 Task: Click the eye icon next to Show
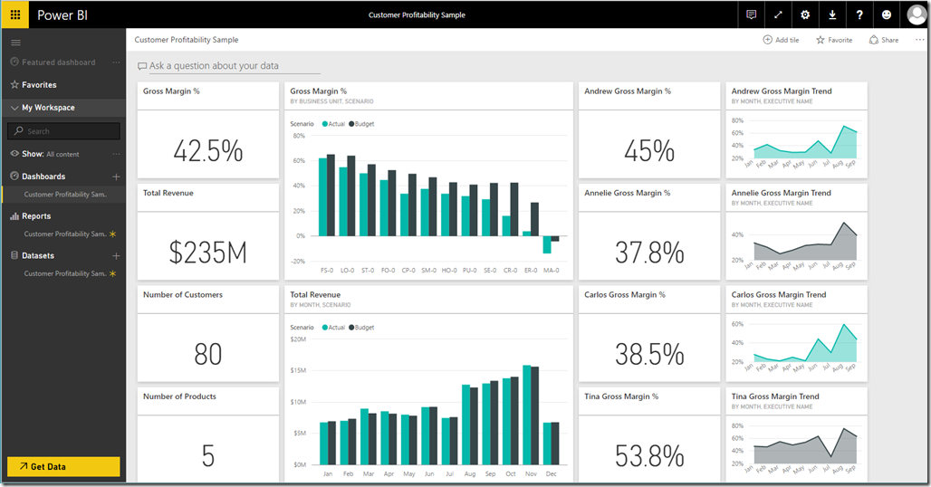pos(14,154)
